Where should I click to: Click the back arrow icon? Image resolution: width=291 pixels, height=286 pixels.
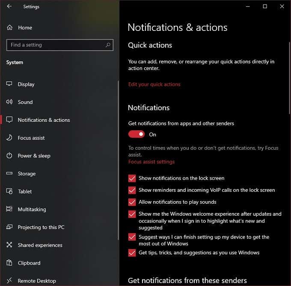coord(9,6)
